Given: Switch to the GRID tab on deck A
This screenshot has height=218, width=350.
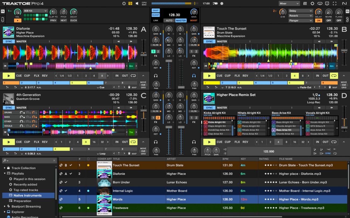Looking at the screenshot, I should (x=143, y=88).
